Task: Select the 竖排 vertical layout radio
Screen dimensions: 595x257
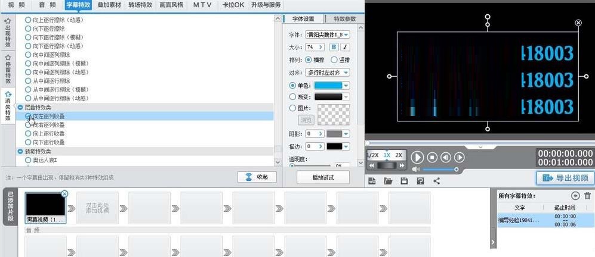Action: 334,60
